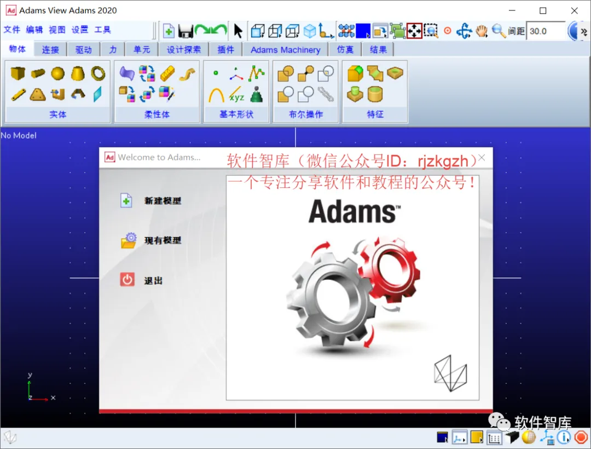Click the polyline basic shape icon
591x449 pixels.
point(256,73)
